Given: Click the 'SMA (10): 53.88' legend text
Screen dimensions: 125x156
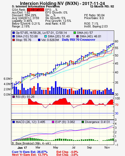Looking at the screenshot, I should [27, 36].
